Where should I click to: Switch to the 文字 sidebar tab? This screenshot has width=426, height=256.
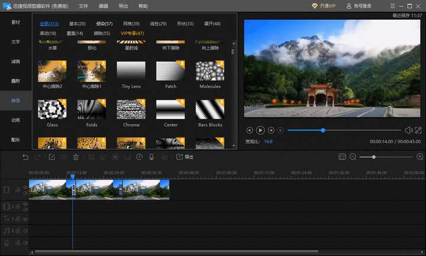tap(15, 42)
